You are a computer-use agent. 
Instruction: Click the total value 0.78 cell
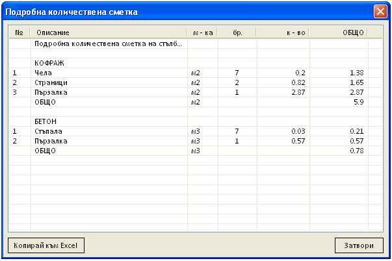click(356, 151)
